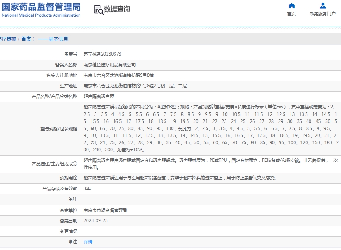Click the 数据查询 heading text
Image resolution: width=341 pixels, height=250 pixels.
[x=117, y=9]
